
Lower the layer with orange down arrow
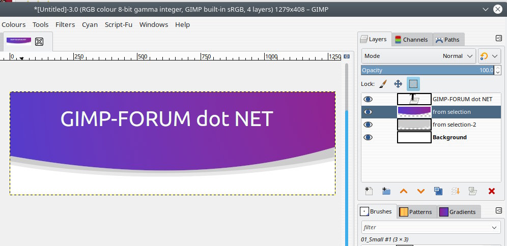tap(420, 191)
